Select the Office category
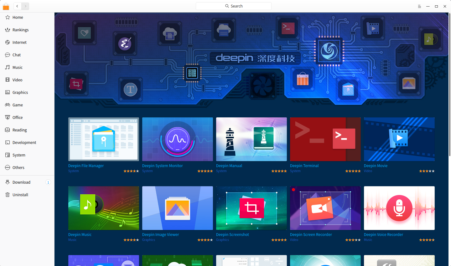 tap(27, 117)
